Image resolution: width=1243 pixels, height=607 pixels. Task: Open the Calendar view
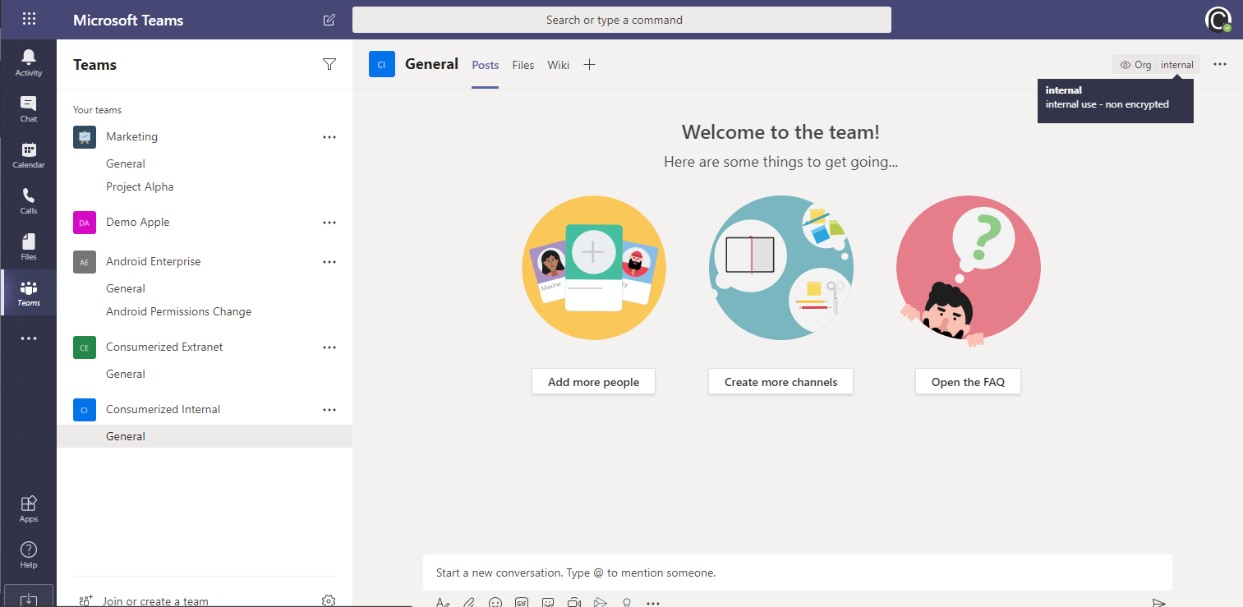(x=29, y=154)
